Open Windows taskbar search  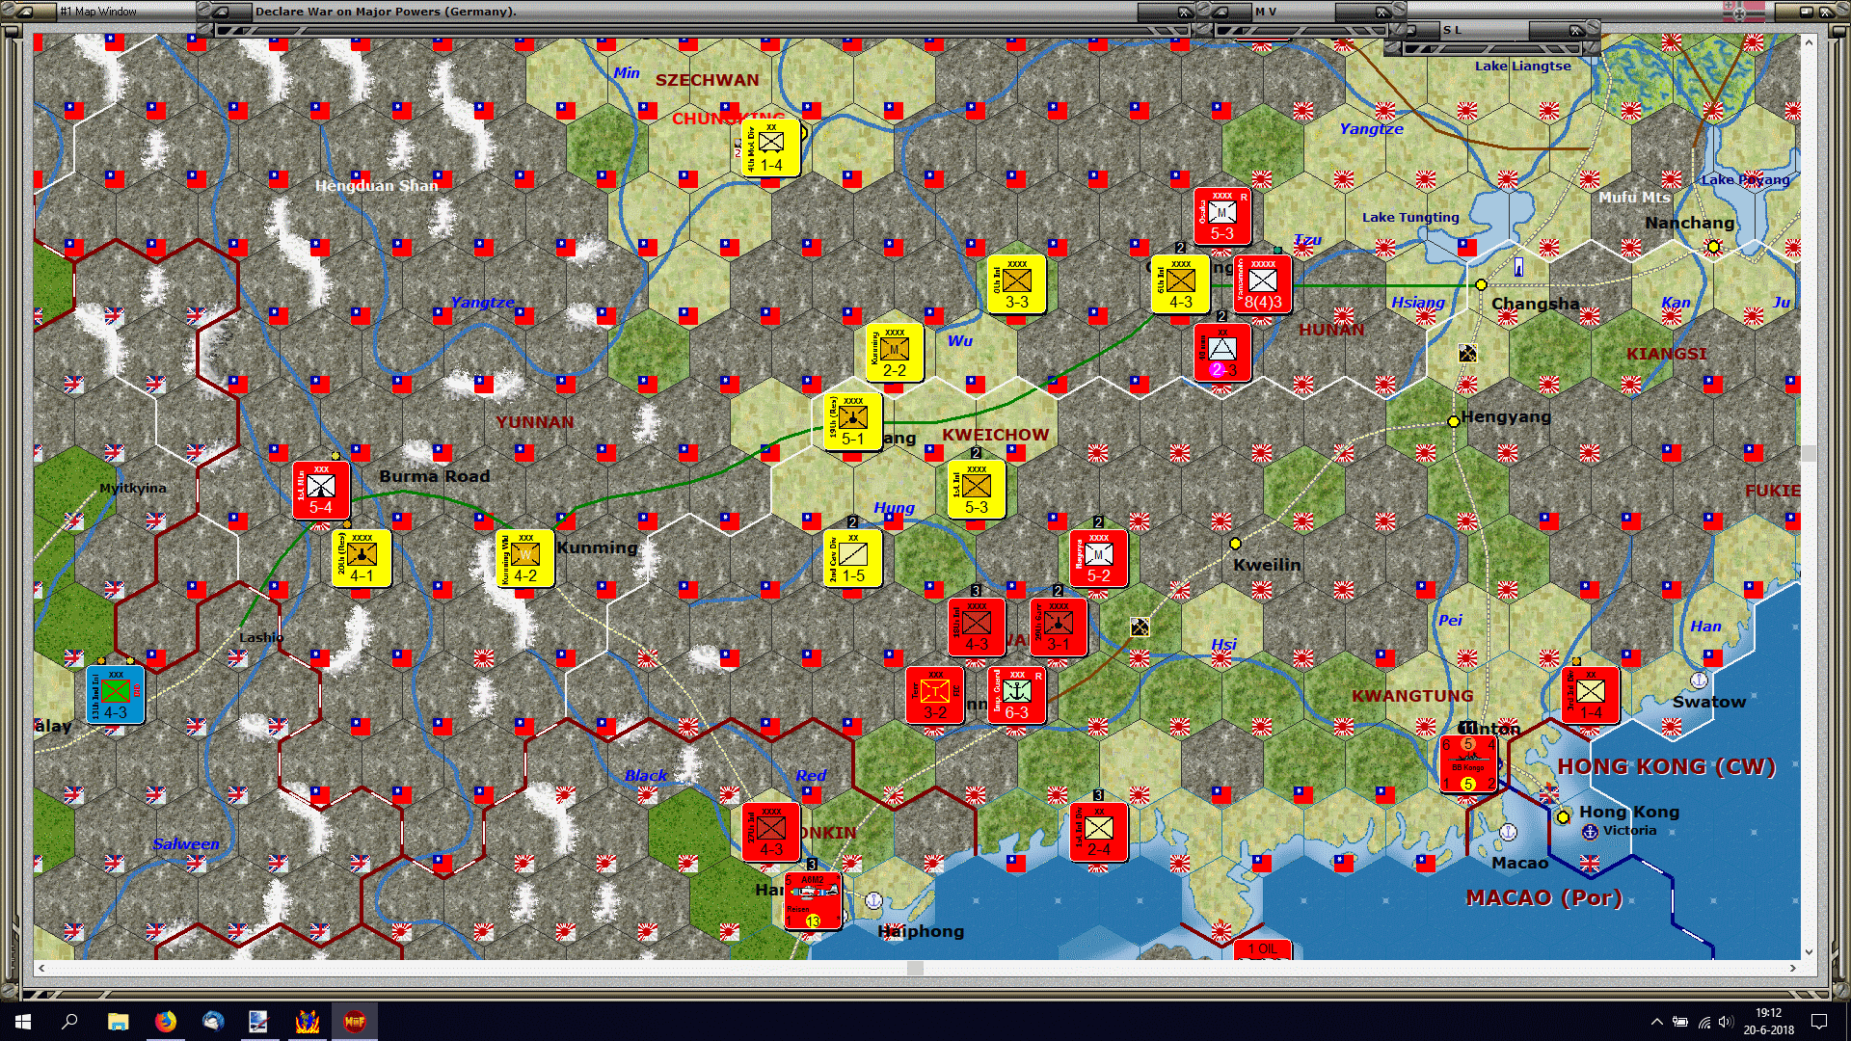click(x=69, y=1021)
